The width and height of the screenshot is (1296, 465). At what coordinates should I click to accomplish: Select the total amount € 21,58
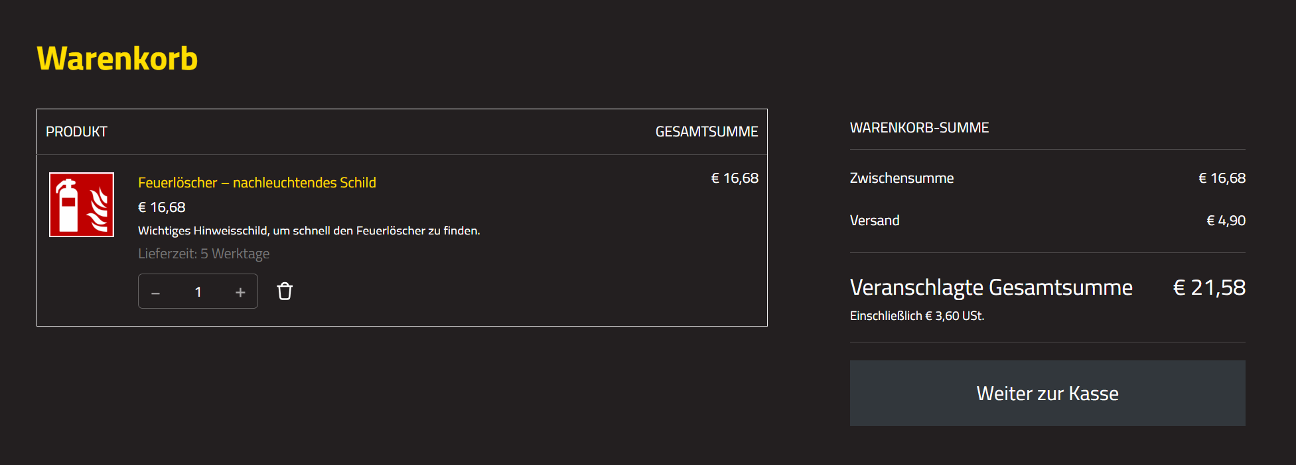(x=1209, y=287)
